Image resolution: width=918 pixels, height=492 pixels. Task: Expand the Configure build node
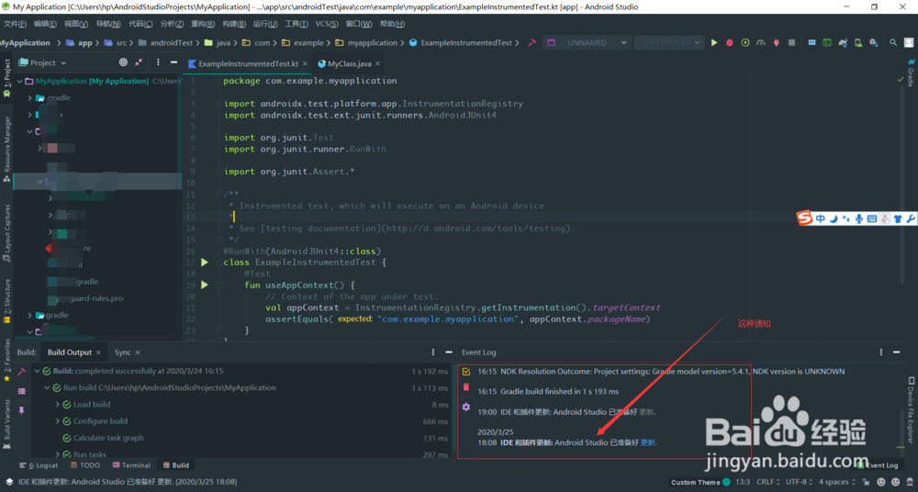click(x=57, y=421)
